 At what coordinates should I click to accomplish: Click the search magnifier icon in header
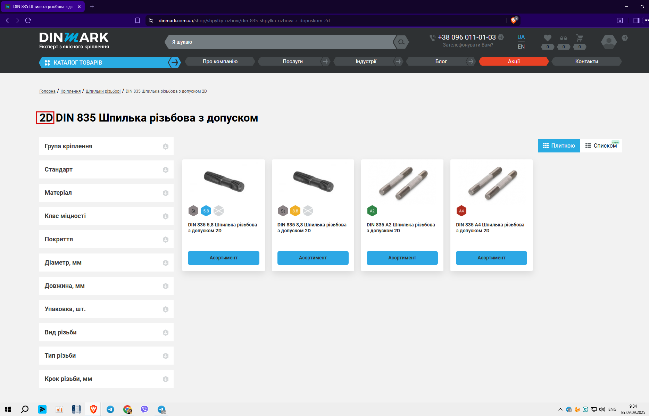401,42
